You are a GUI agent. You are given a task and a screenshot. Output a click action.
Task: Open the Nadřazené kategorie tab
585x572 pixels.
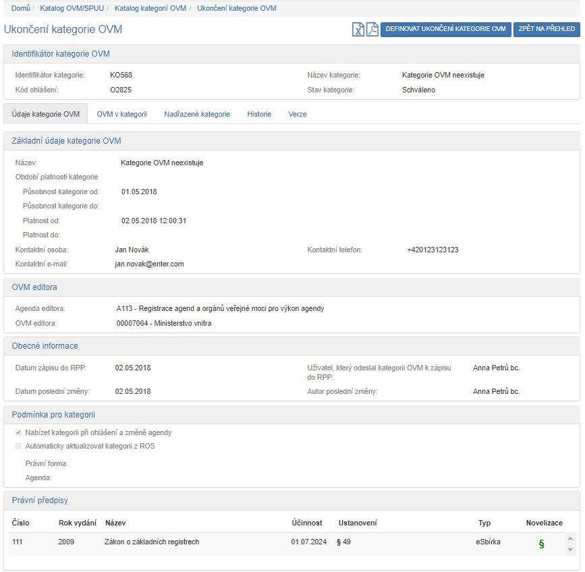[197, 114]
